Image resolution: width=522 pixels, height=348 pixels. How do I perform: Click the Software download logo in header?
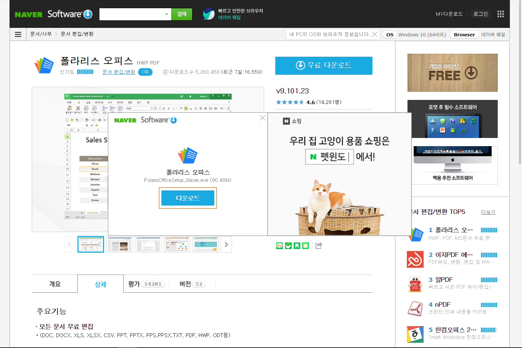pos(70,14)
